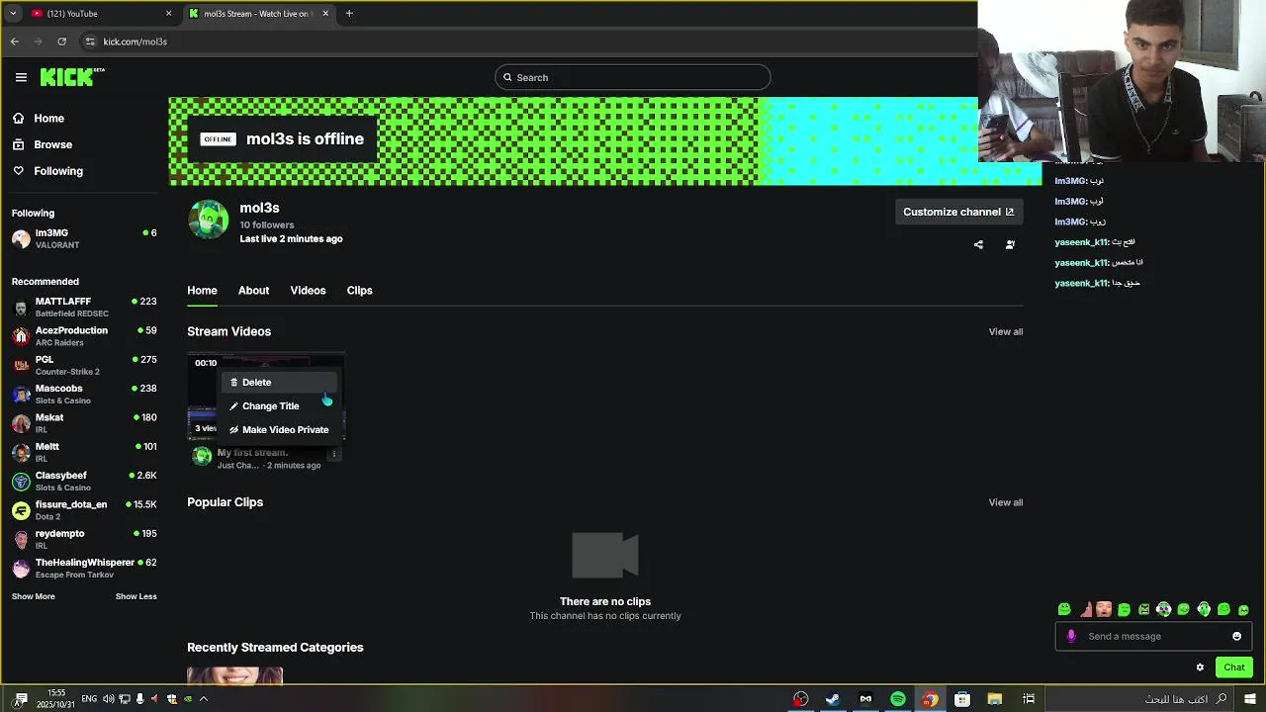The image size is (1266, 712).
Task: Open fissure_dota_en recommended channel
Action: [x=84, y=510]
